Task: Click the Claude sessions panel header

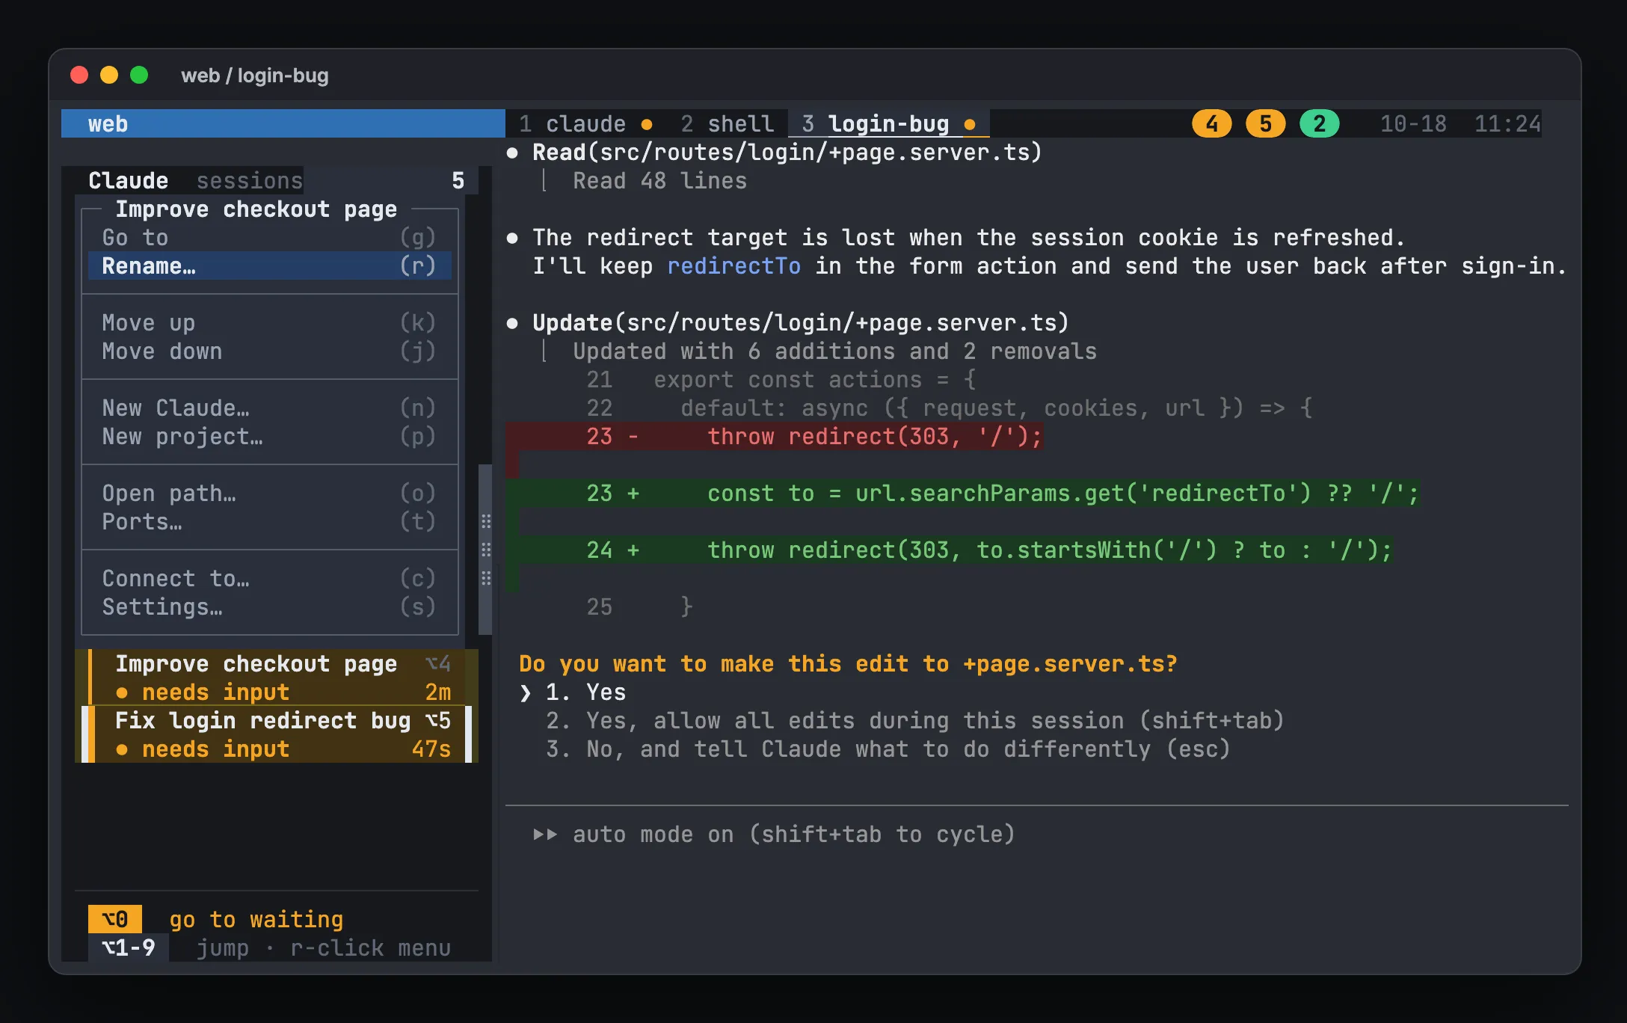Action: pyautogui.click(x=277, y=180)
